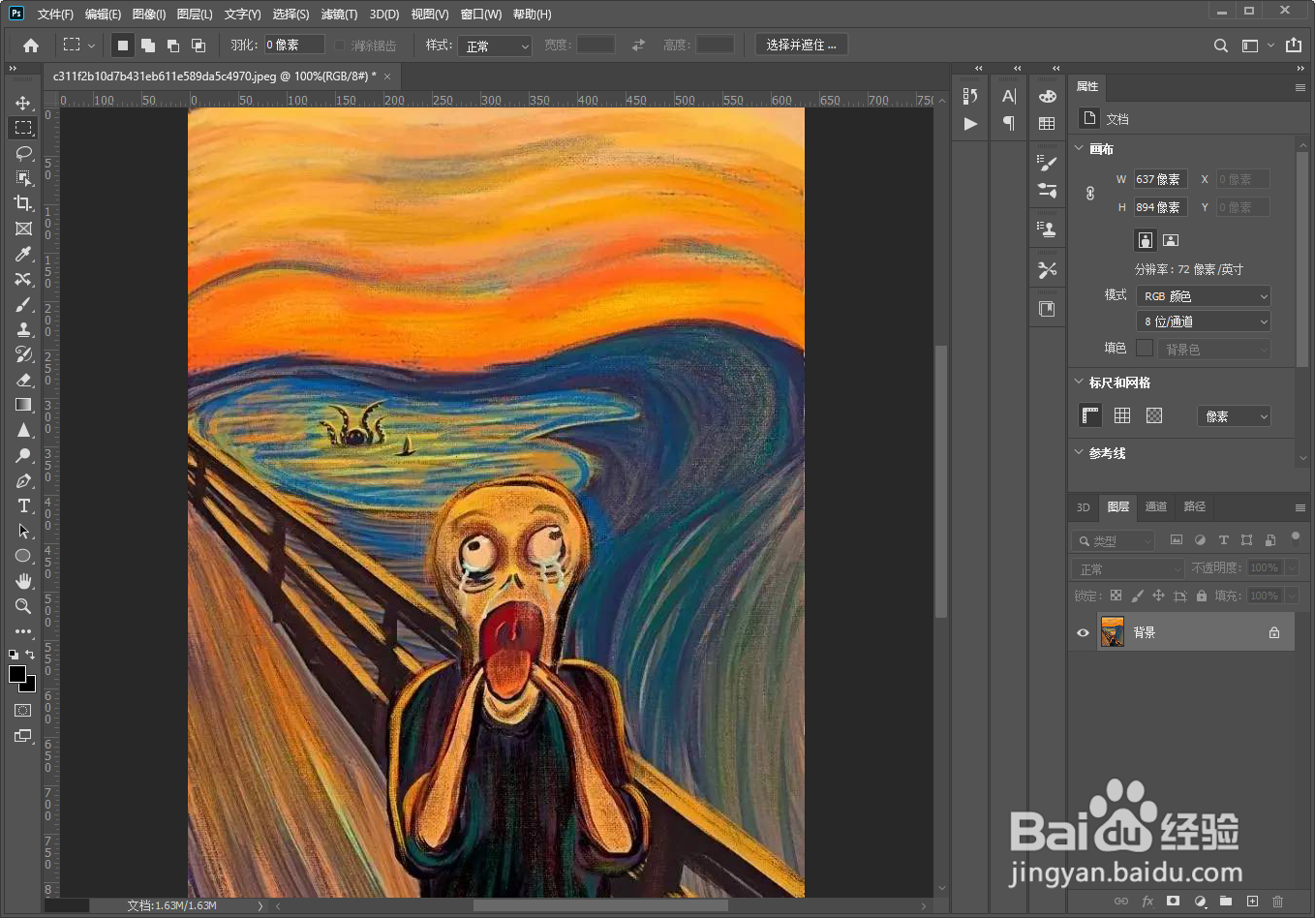The height and width of the screenshot is (918, 1315).
Task: Open the 8 位/通道 dropdown
Action: point(1204,321)
